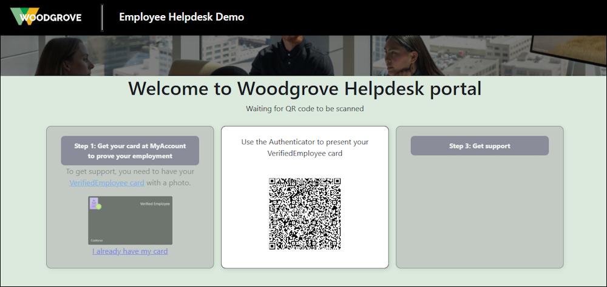Screen dimensions: 607x287
Task: Click the Verified Employee card image
Action: (x=130, y=220)
